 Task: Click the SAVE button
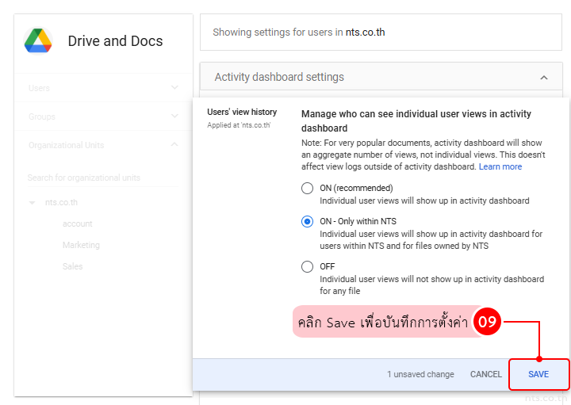(x=538, y=374)
